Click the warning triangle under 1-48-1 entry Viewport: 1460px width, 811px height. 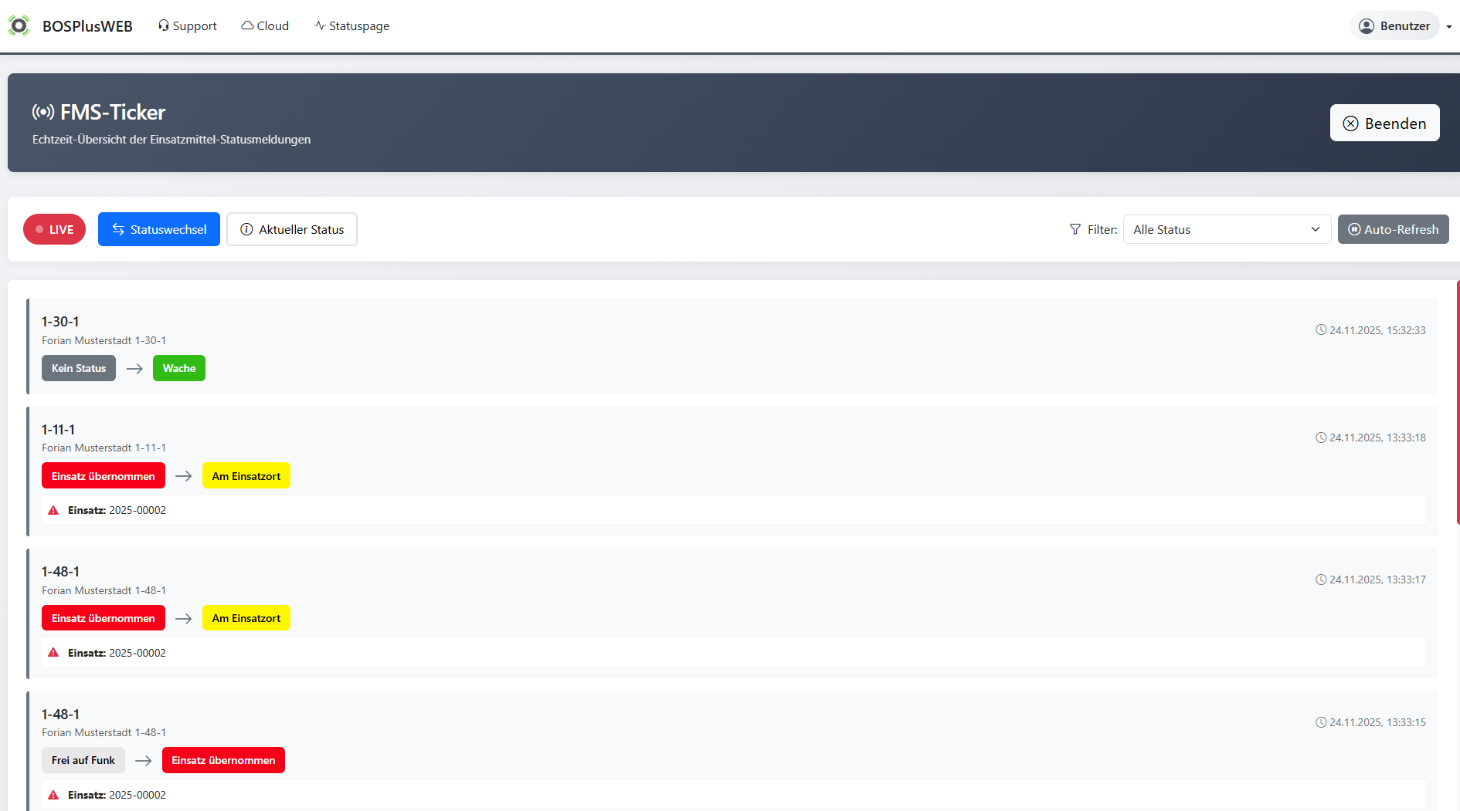pos(53,652)
